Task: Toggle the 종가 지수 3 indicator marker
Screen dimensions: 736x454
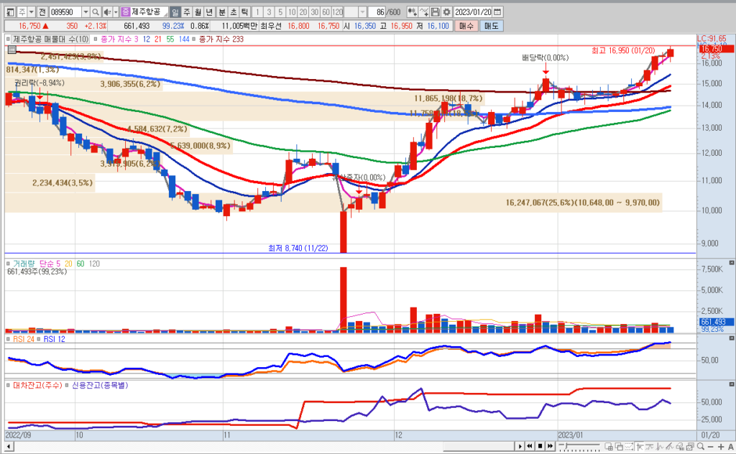Action: point(97,40)
